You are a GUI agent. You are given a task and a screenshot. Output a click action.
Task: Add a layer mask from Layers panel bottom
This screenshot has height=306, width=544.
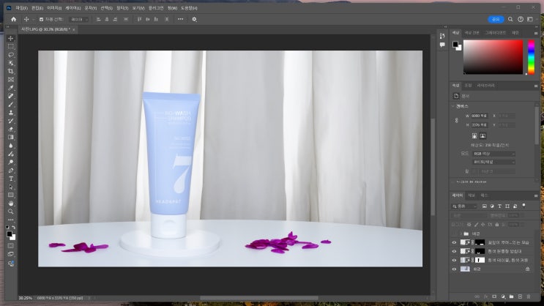(x=494, y=296)
